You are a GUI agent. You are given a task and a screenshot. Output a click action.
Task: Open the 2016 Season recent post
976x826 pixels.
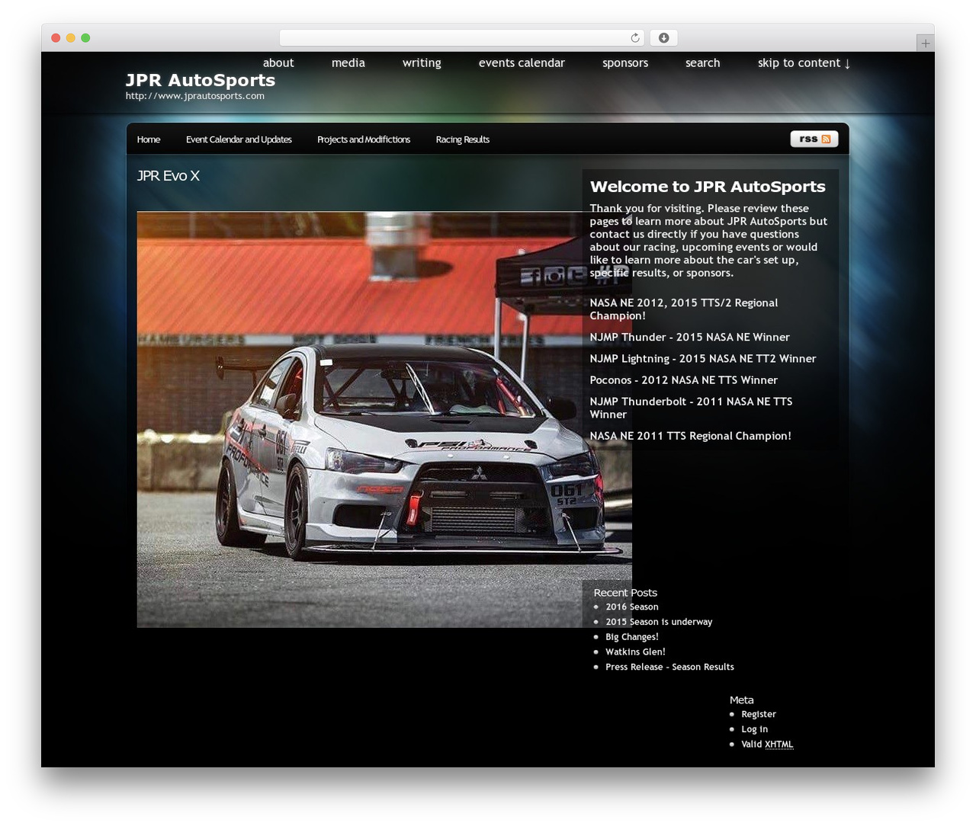coord(632,607)
